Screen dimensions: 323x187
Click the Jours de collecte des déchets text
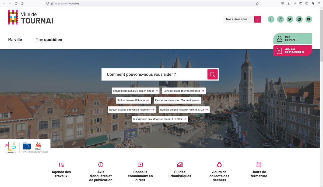click(x=219, y=176)
